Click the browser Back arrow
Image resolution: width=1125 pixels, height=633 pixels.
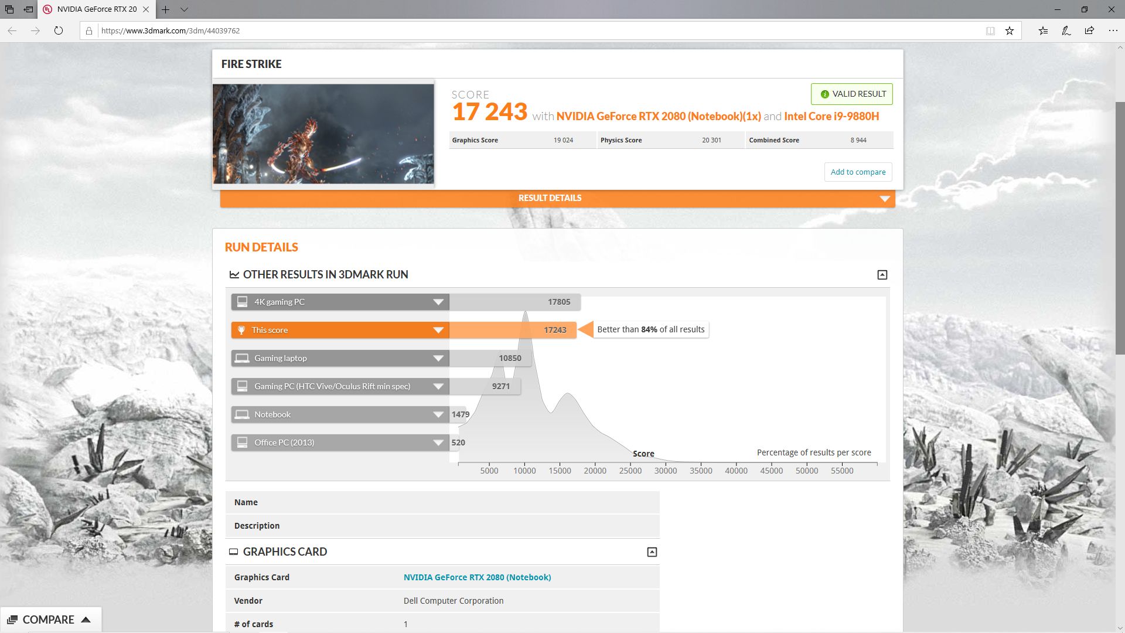12,30
